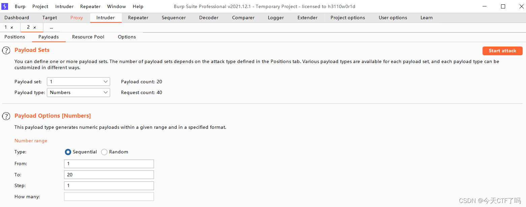Viewport: 526px width, 207px height.
Task: Switch to the Extender tab
Action: 307,18
